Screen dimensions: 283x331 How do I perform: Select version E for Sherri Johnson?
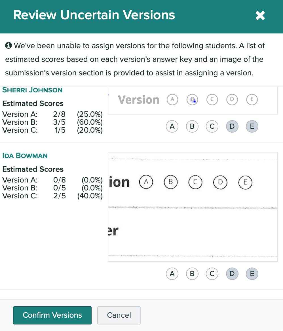click(x=252, y=126)
